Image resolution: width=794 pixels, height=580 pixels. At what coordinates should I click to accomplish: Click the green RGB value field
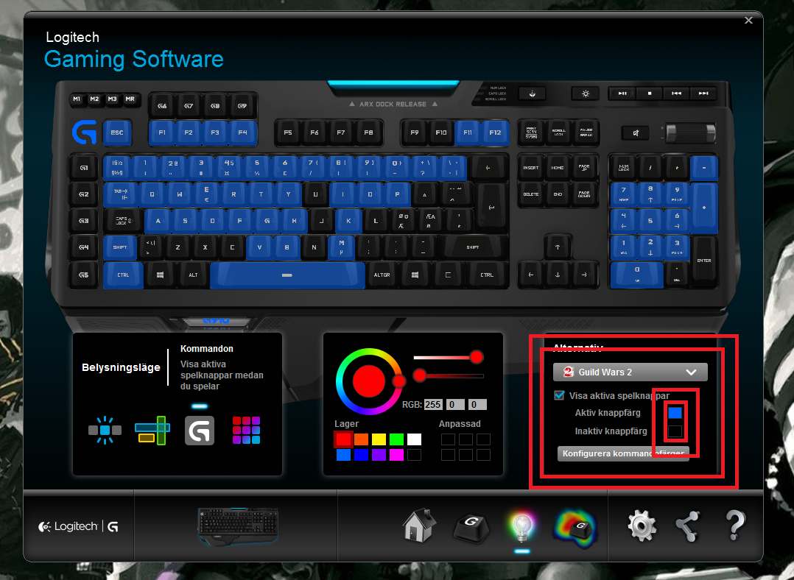pyautogui.click(x=454, y=404)
